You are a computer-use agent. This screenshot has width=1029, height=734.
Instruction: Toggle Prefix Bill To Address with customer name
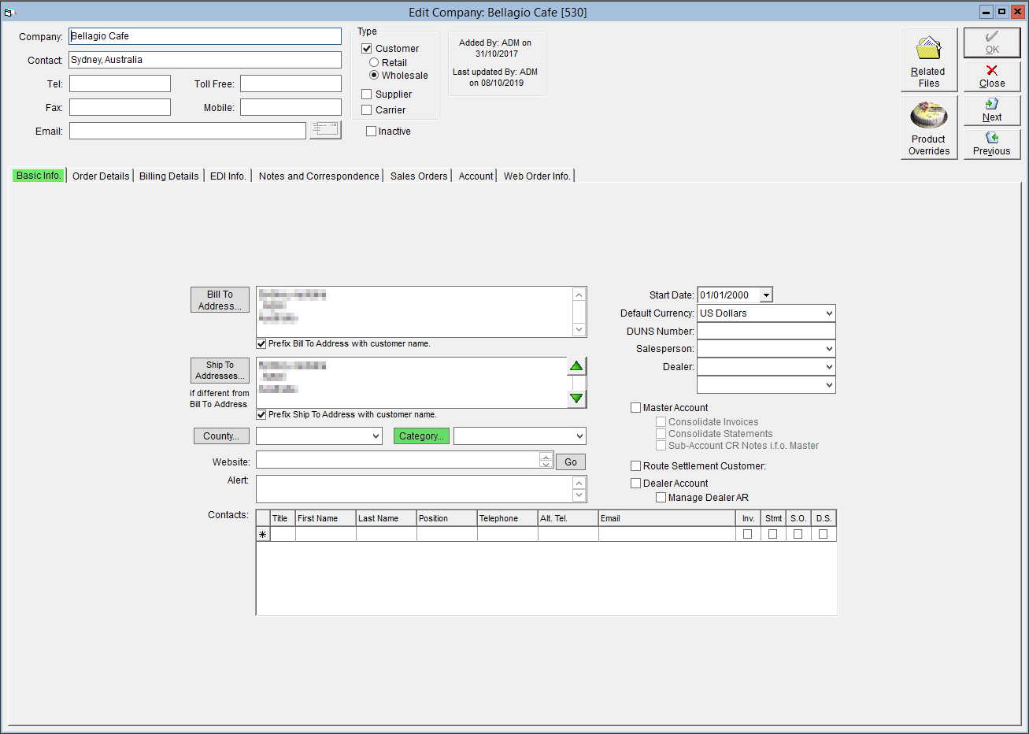tap(261, 343)
